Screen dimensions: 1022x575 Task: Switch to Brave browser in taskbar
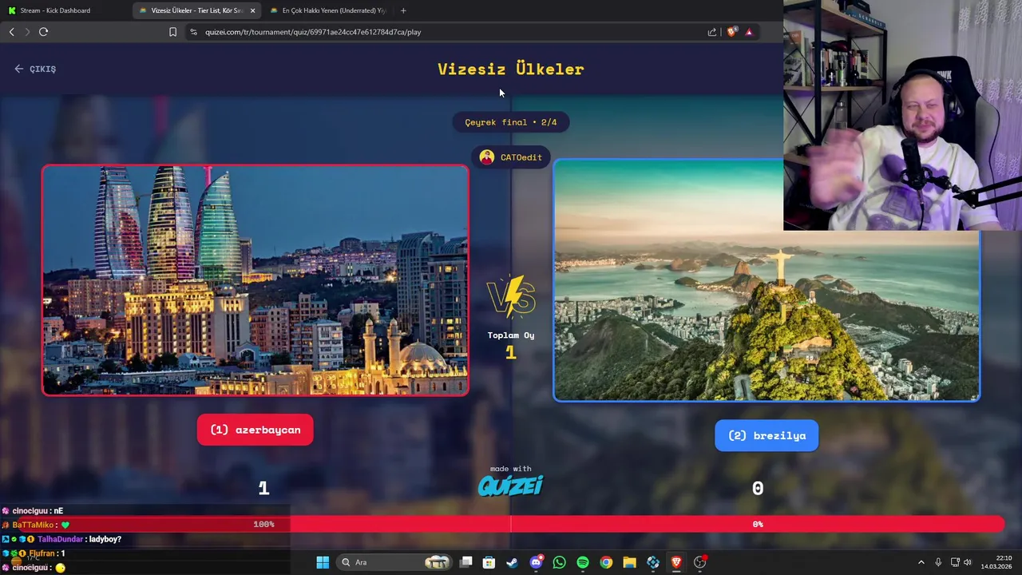point(676,562)
